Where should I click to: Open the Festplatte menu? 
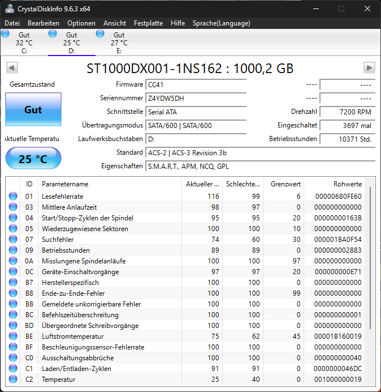[148, 23]
